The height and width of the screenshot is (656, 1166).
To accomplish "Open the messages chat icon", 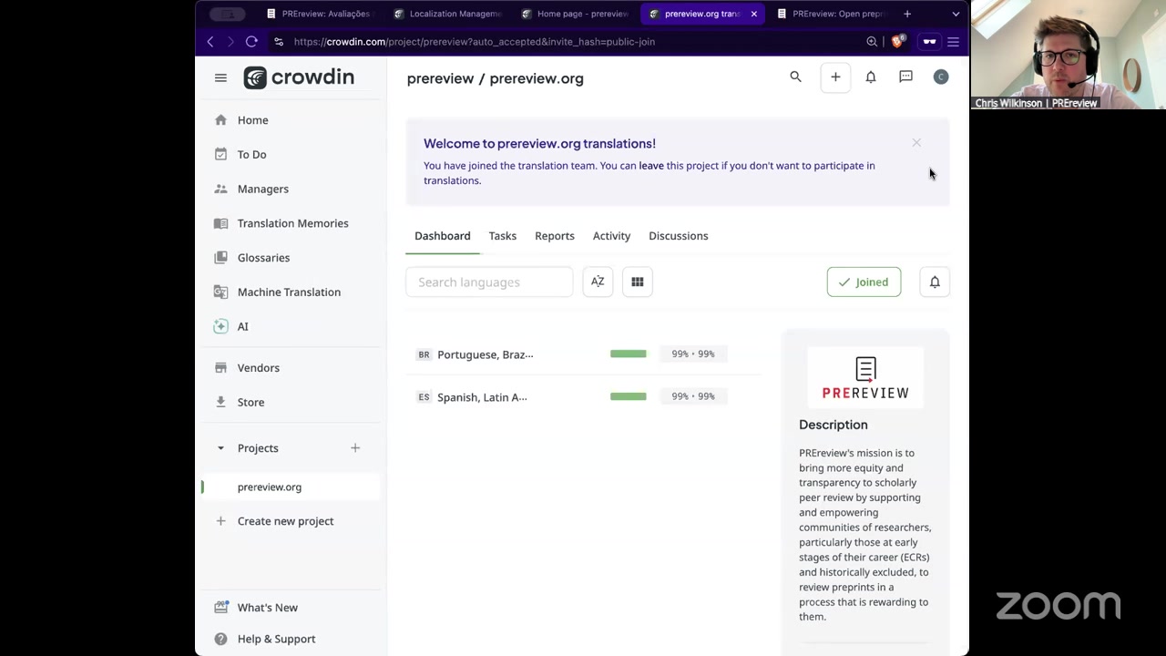I will coord(905,77).
